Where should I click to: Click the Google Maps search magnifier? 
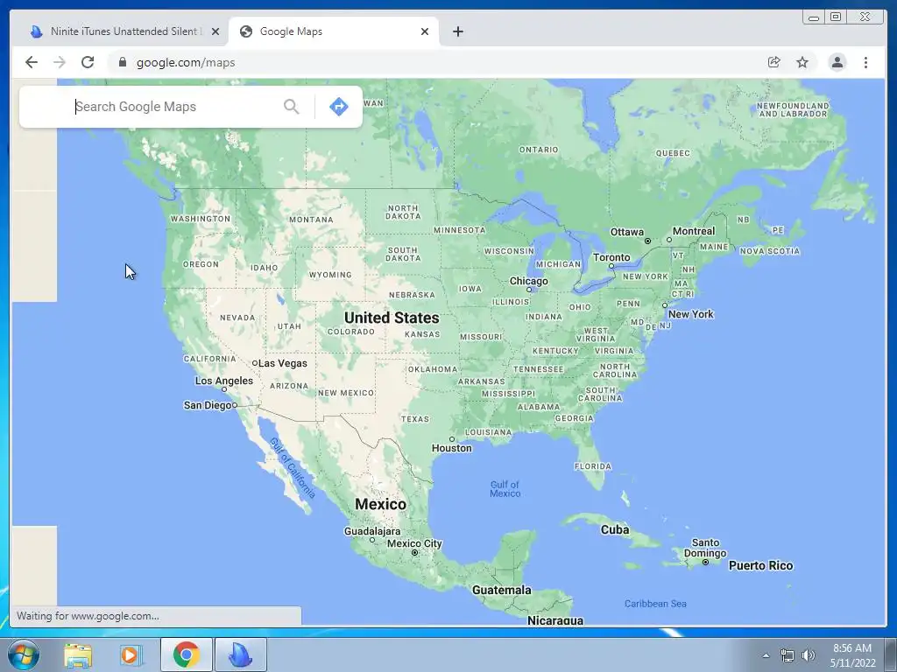coord(291,106)
